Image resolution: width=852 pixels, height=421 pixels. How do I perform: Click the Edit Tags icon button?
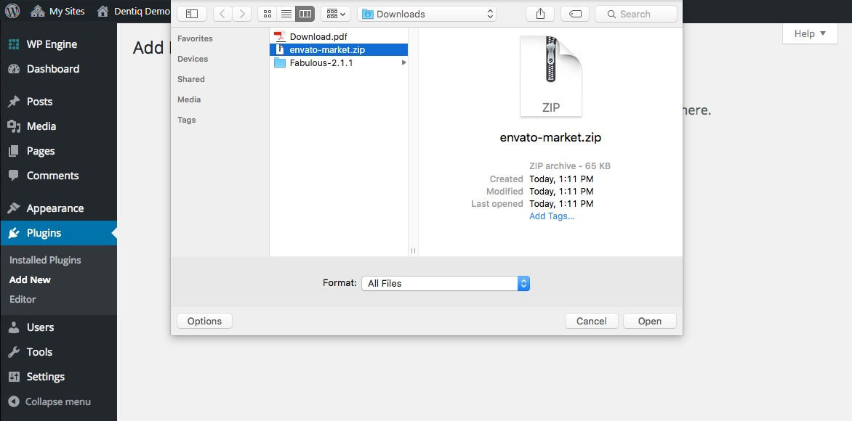[575, 14]
